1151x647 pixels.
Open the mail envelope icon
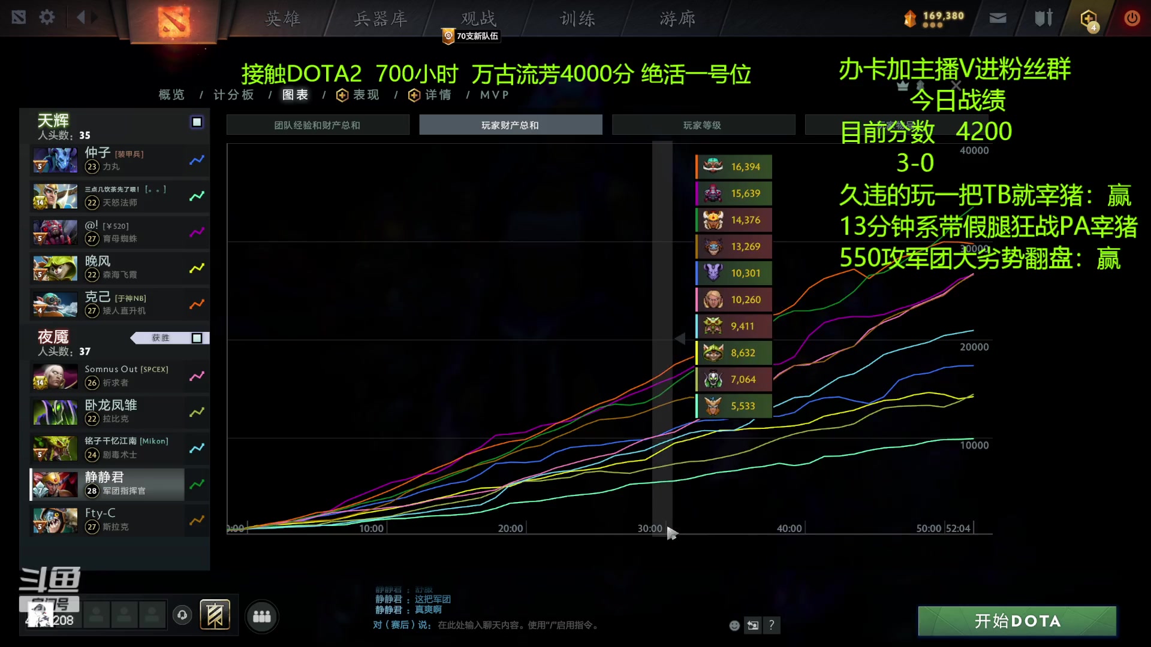(x=998, y=18)
